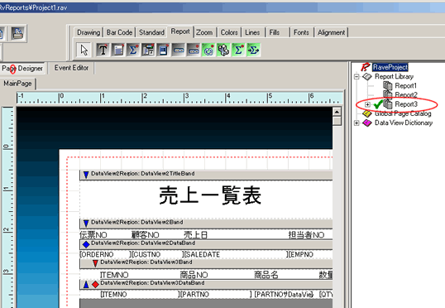Viewport: 445px width, 308px height.
Task: Select the MainPage page tab
Action: point(17,84)
